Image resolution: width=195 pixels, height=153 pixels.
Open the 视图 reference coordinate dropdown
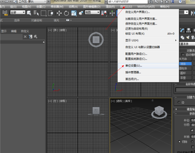pos(92,12)
